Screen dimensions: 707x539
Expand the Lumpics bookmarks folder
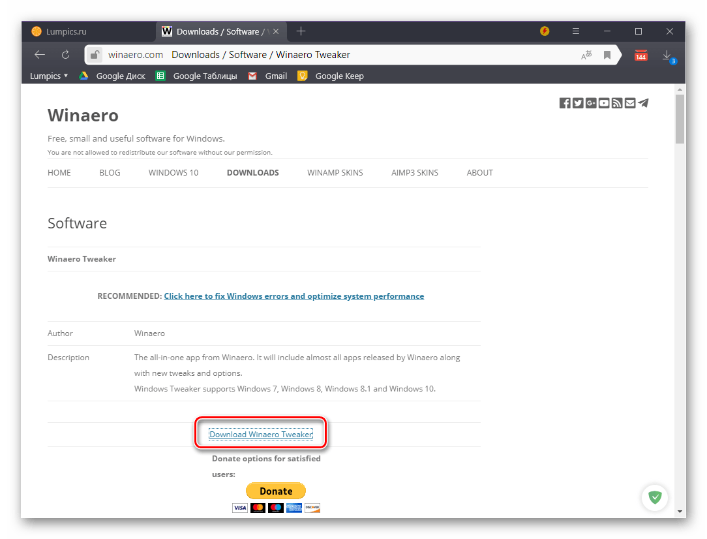coord(49,76)
